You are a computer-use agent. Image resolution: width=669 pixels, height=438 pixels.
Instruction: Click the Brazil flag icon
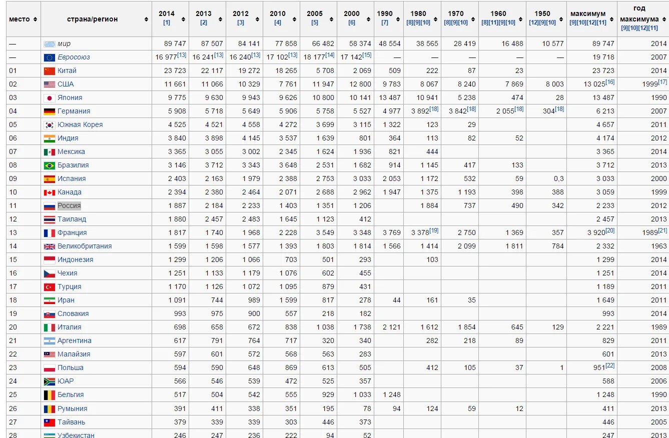[49, 165]
